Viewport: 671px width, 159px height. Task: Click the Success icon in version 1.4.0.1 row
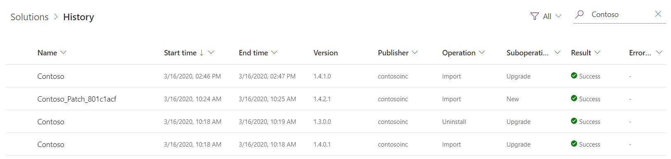click(574, 144)
